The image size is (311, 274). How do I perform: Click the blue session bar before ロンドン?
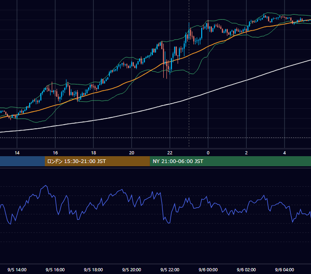(x=22, y=161)
